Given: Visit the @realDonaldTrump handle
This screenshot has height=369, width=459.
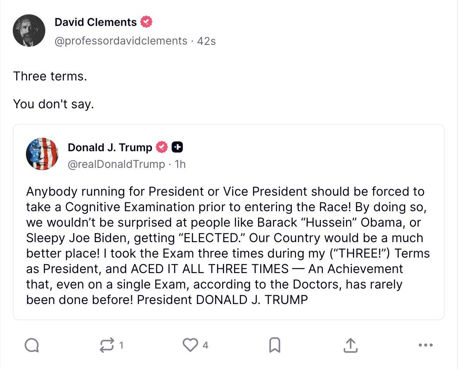Looking at the screenshot, I should coord(116,164).
